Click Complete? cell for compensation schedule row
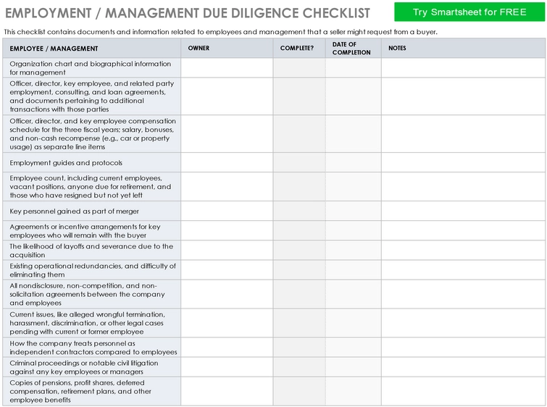Image resolution: width=547 pixels, height=407 pixels. (x=299, y=134)
